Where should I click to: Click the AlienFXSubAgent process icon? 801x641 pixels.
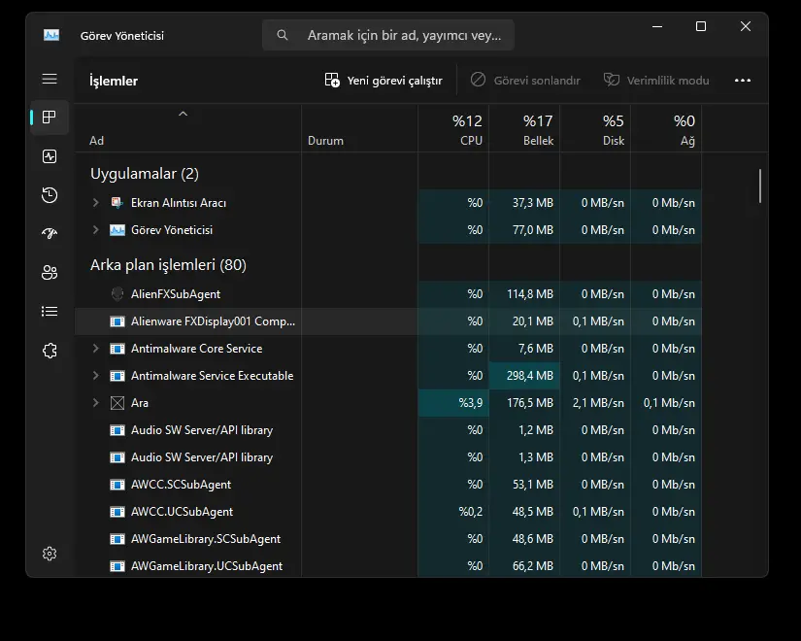[117, 294]
